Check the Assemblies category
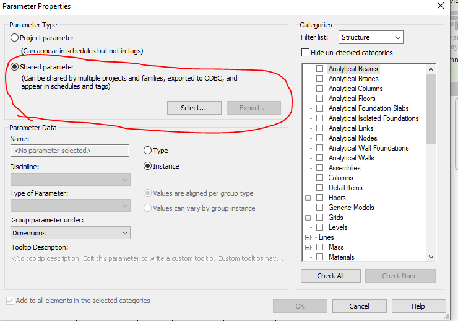Image resolution: width=458 pixels, height=321 pixels. (x=320, y=168)
